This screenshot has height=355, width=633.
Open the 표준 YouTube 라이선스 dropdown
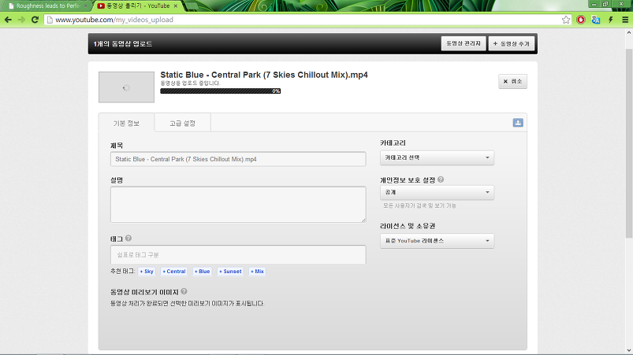[x=437, y=241]
